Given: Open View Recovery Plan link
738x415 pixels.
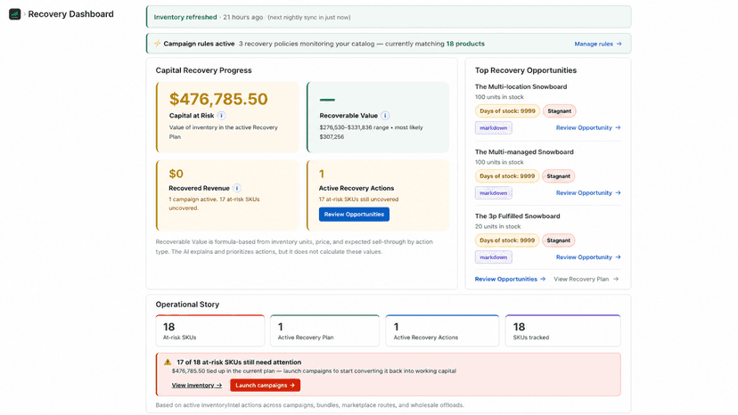Looking at the screenshot, I should click(x=586, y=279).
